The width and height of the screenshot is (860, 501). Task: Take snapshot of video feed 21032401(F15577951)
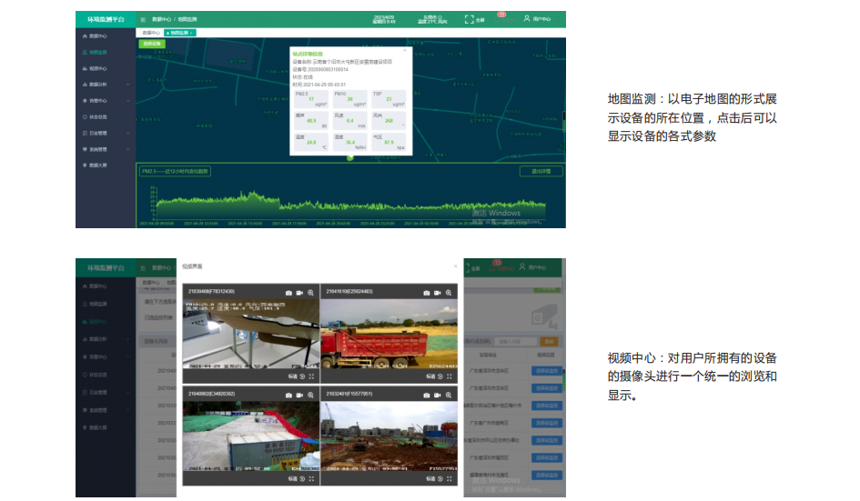[x=427, y=395]
